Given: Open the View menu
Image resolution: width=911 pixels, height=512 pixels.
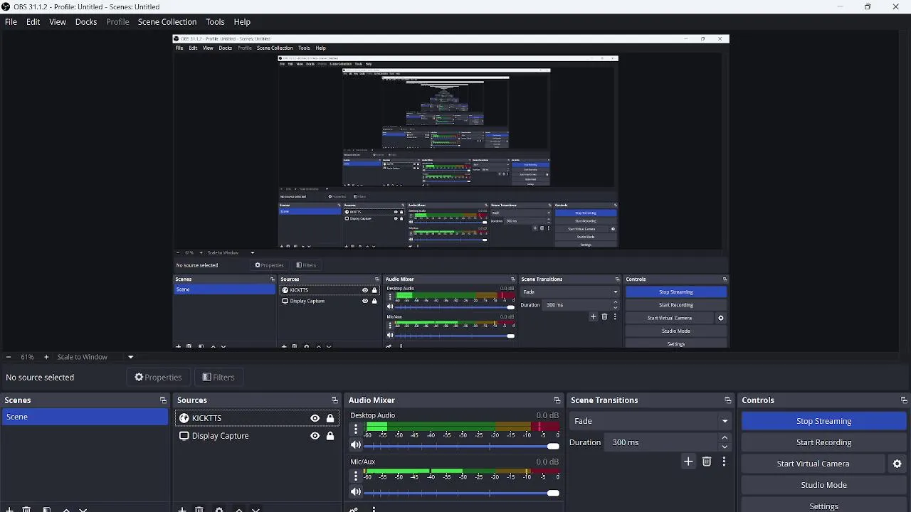Looking at the screenshot, I should point(58,22).
